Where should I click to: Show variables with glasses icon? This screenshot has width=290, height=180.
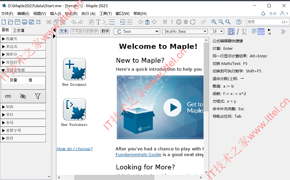(8, 96)
